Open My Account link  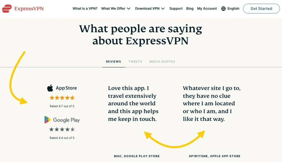click(x=207, y=9)
